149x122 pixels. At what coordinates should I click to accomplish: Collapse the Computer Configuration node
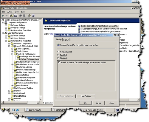coord(3,22)
